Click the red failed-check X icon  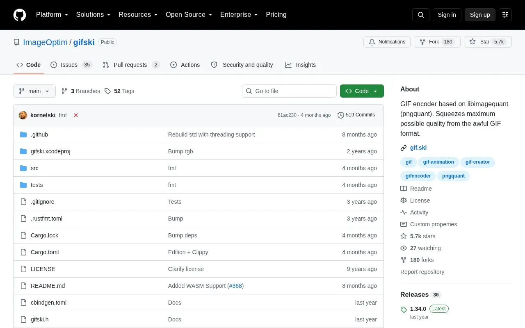76,115
